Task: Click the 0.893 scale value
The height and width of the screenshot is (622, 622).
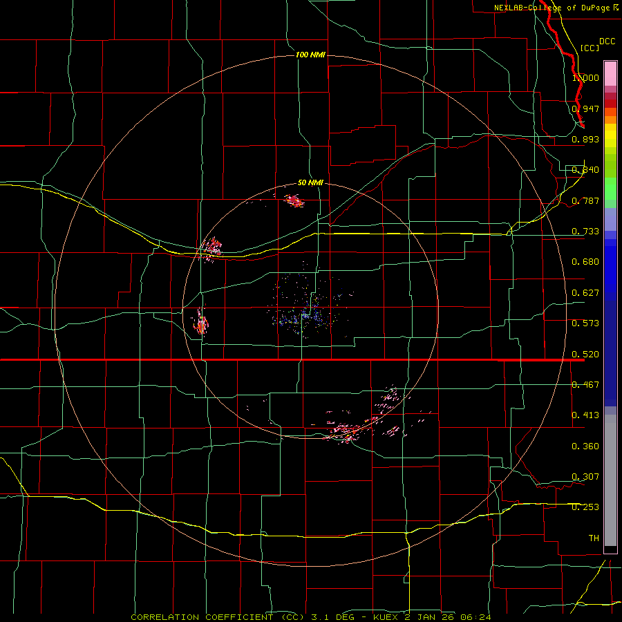Action: coord(585,139)
